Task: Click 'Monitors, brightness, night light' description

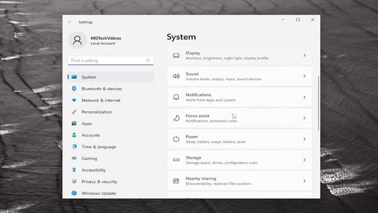Action: [x=227, y=58]
